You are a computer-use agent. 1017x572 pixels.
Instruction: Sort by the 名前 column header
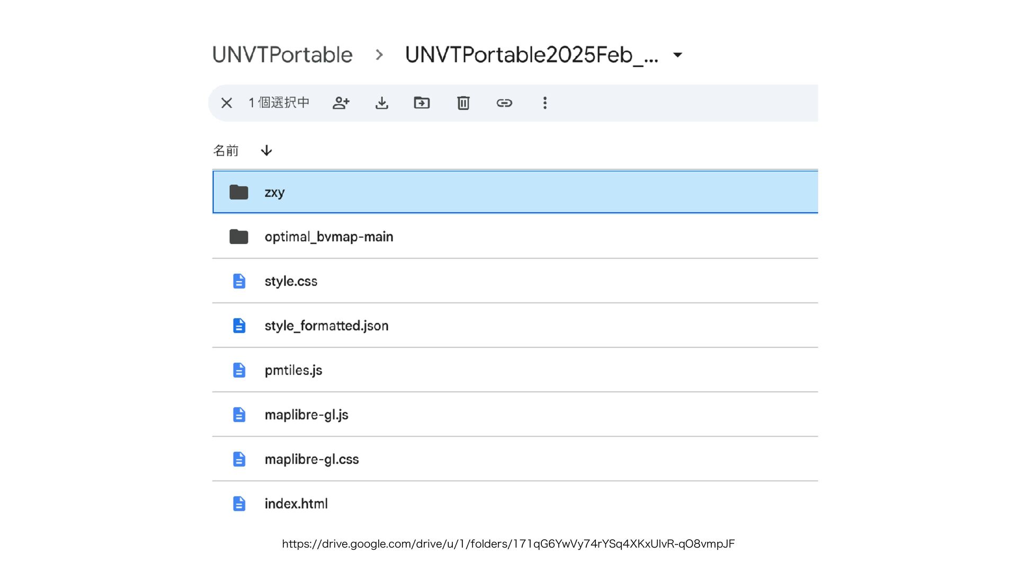[226, 151]
